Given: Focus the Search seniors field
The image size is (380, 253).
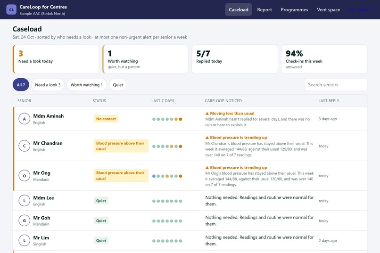Looking at the screenshot, I should pos(335,85).
